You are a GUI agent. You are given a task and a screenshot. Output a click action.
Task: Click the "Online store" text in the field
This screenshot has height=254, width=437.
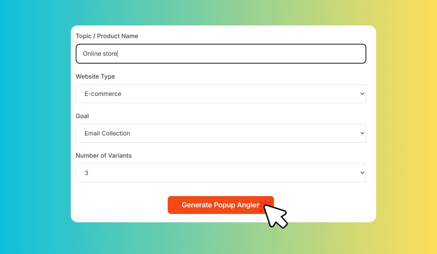click(100, 54)
